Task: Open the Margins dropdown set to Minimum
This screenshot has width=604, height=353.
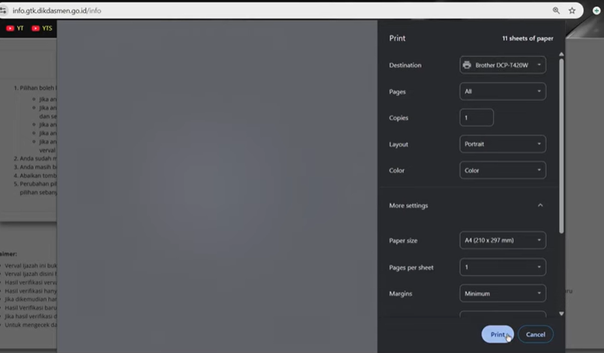Action: point(503,294)
